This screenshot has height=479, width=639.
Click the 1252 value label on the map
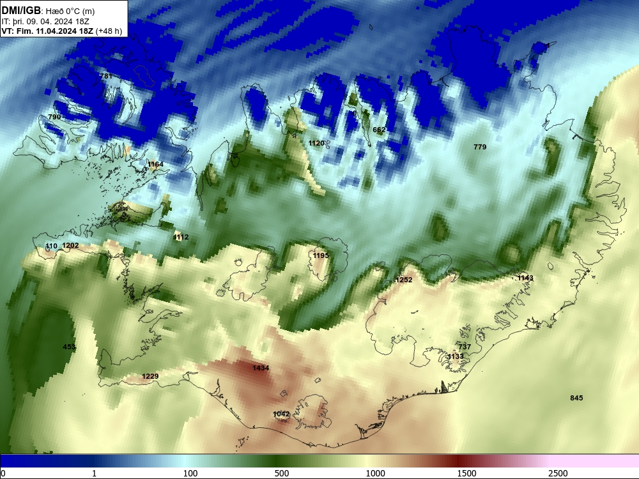tap(404, 280)
